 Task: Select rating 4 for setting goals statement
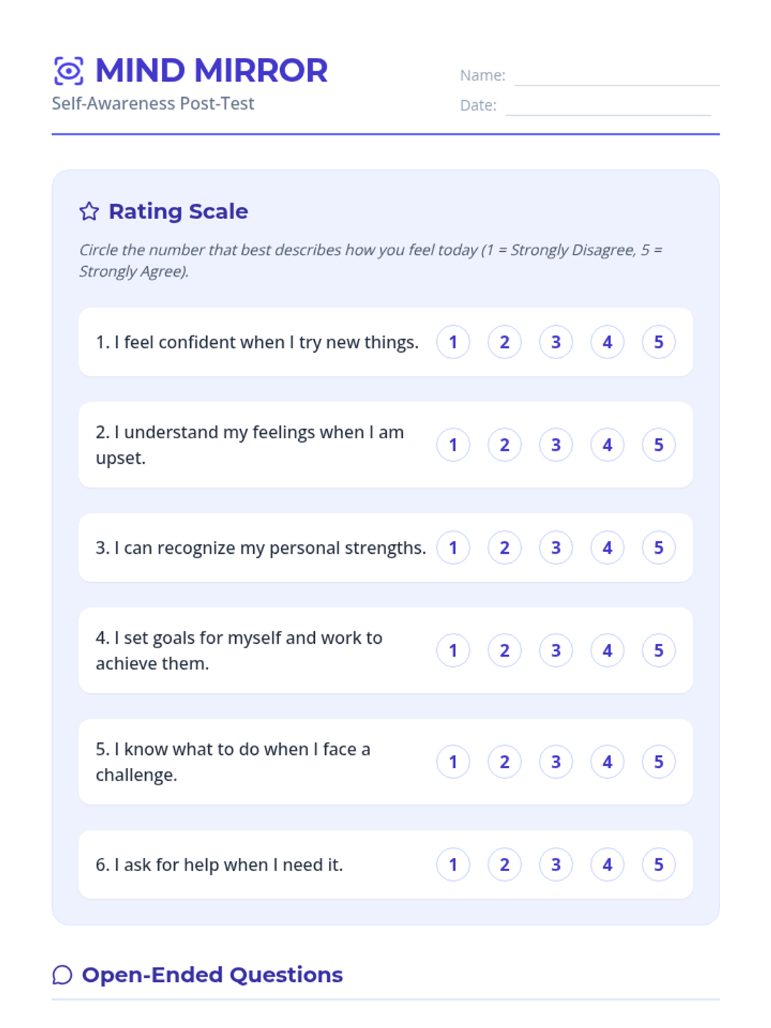coord(607,650)
